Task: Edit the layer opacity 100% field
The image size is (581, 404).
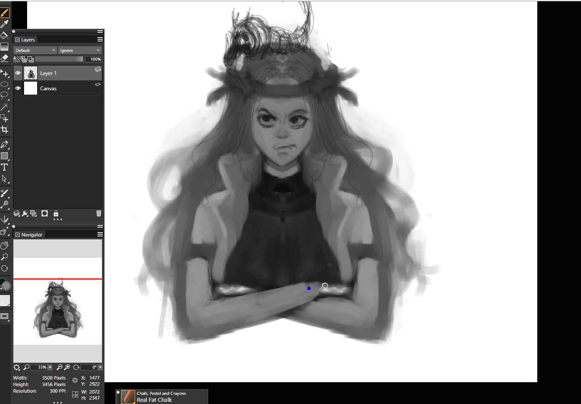Action: click(x=93, y=59)
